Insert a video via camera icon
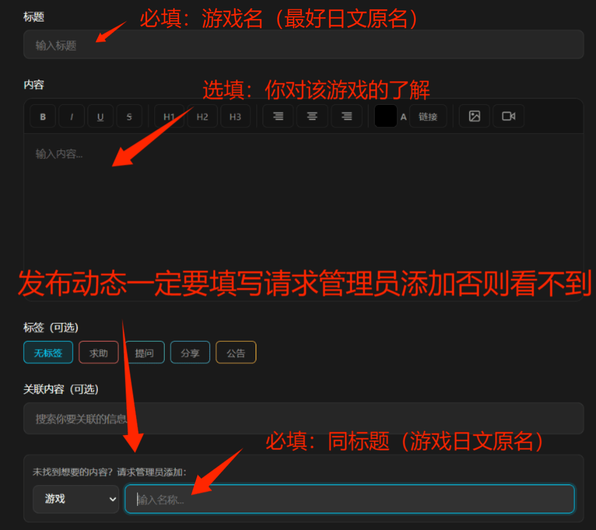The image size is (596, 530). coord(508,116)
